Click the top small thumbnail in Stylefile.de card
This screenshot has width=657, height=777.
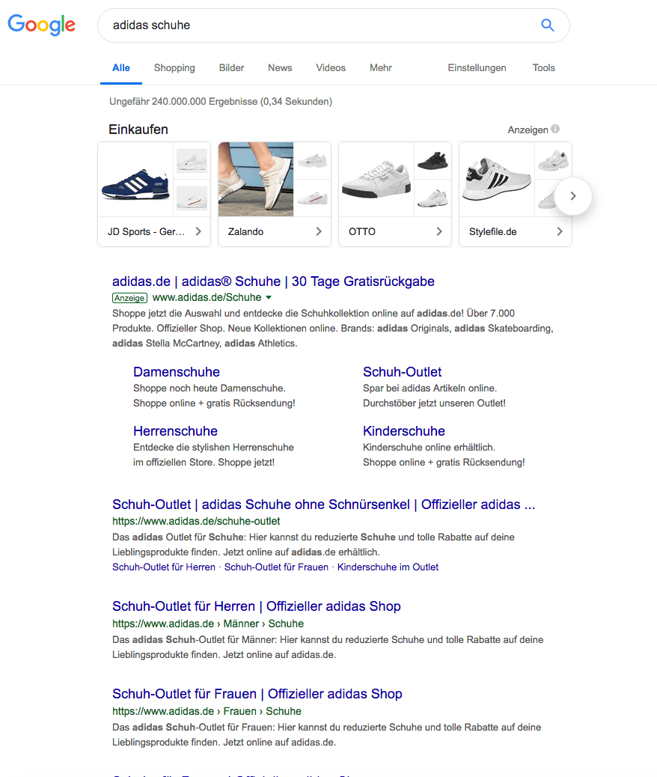(553, 160)
